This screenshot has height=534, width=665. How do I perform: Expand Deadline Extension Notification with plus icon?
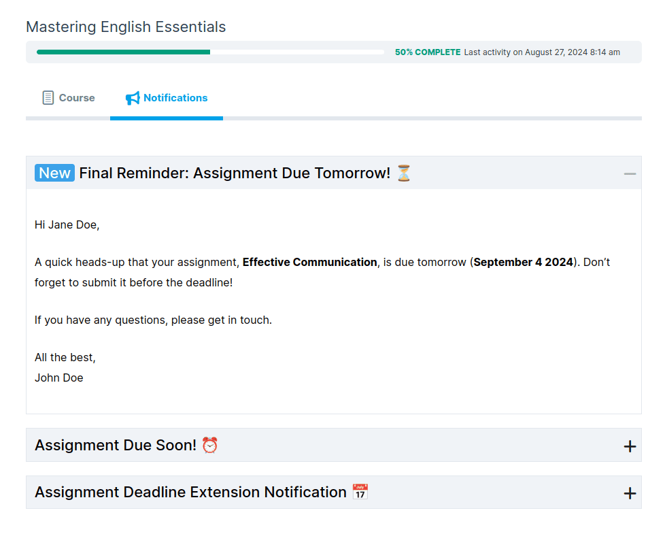click(630, 493)
